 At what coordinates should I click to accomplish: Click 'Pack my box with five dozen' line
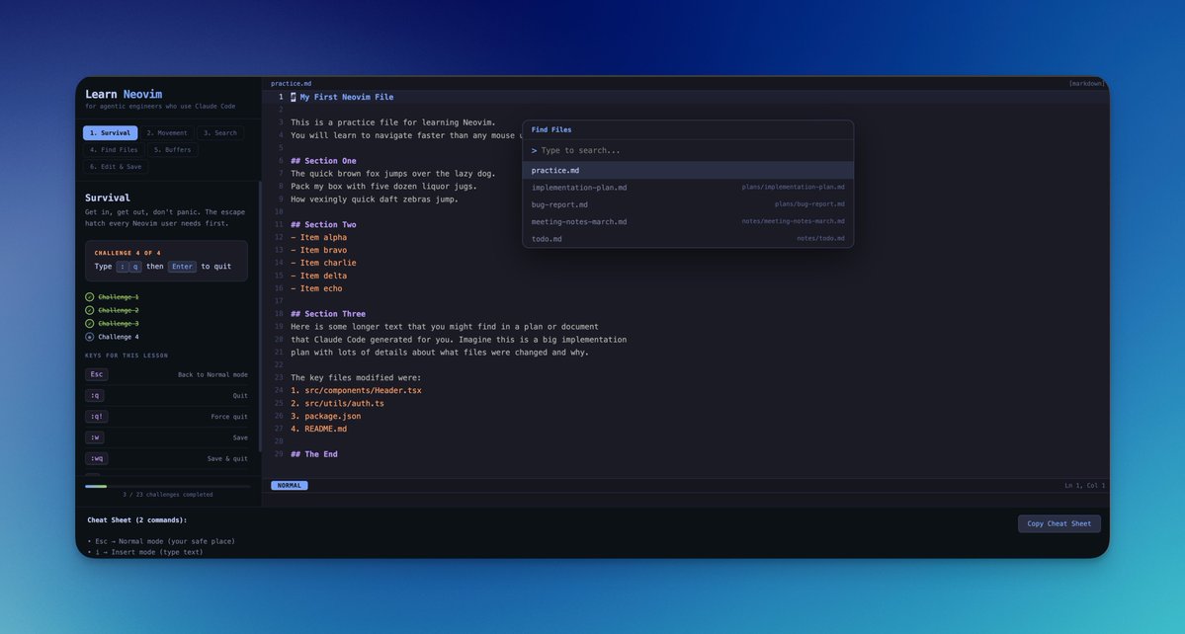tap(383, 187)
